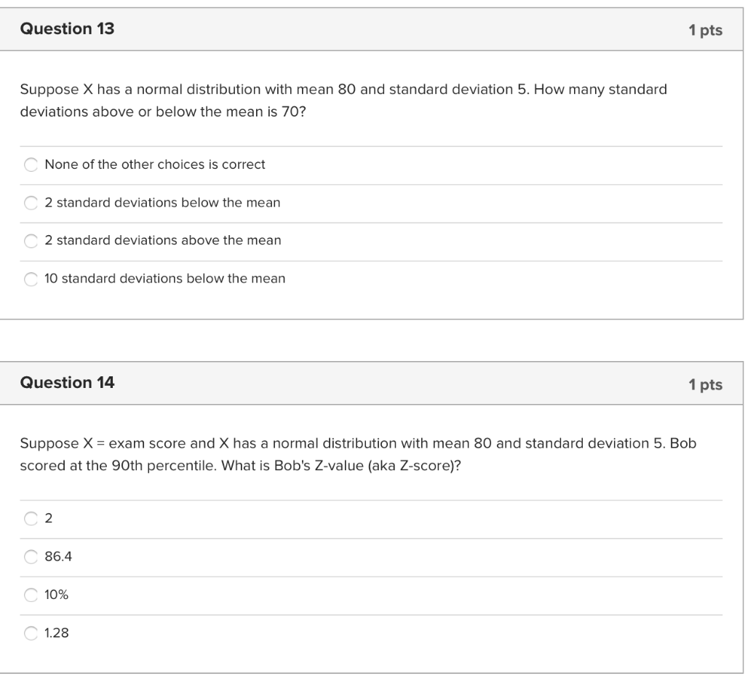Select "2 standard deviations below the mean"
Screen dimensions: 745x682
coord(31,202)
